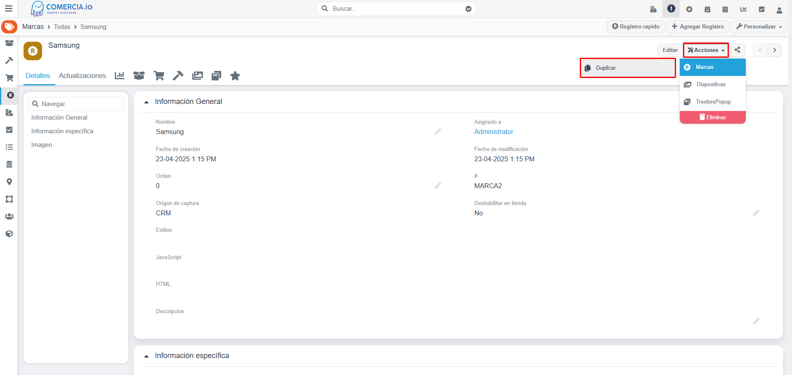Edit the Descripcion field with pencil icon

[x=756, y=321]
